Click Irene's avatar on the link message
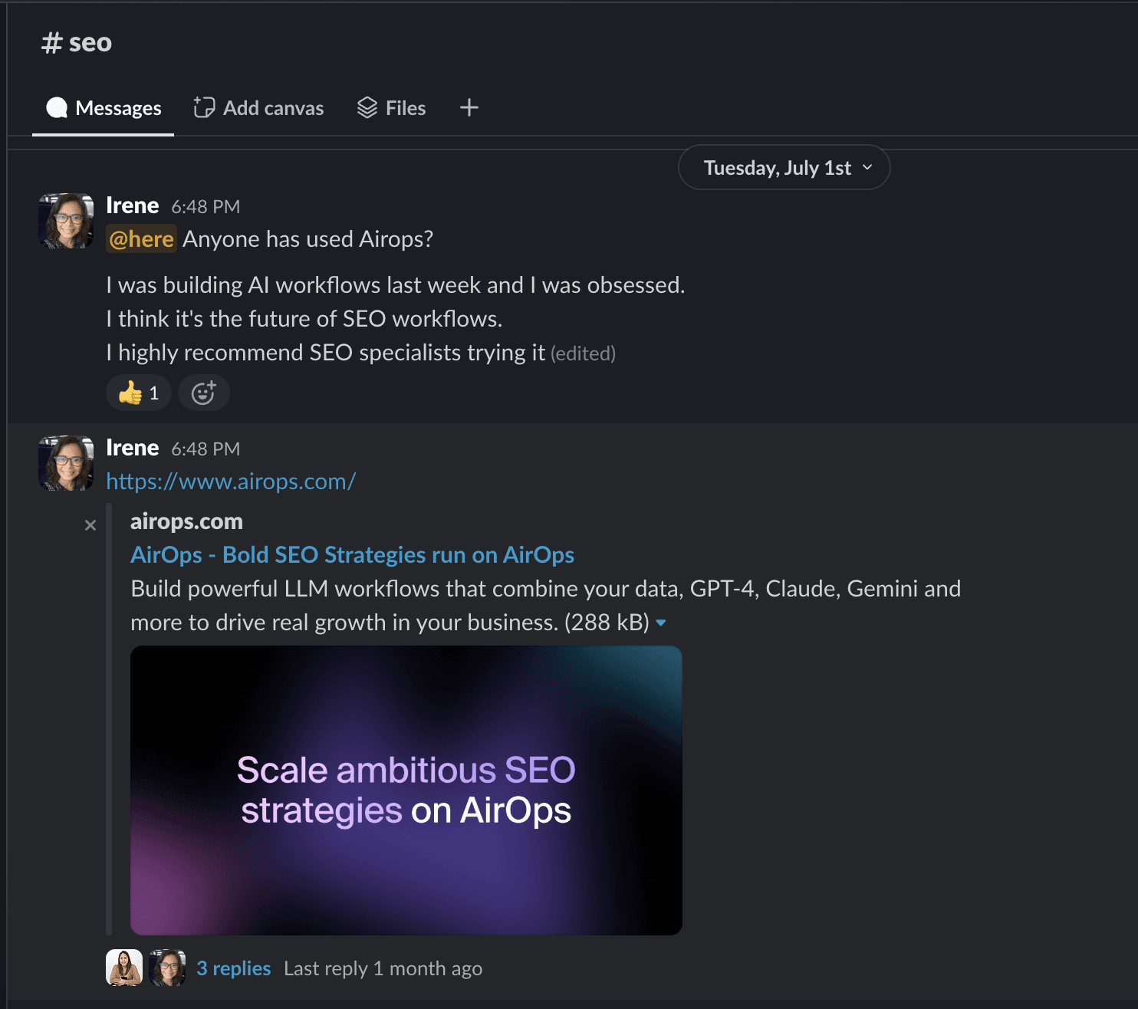The height and width of the screenshot is (1009, 1138). pyautogui.click(x=66, y=463)
